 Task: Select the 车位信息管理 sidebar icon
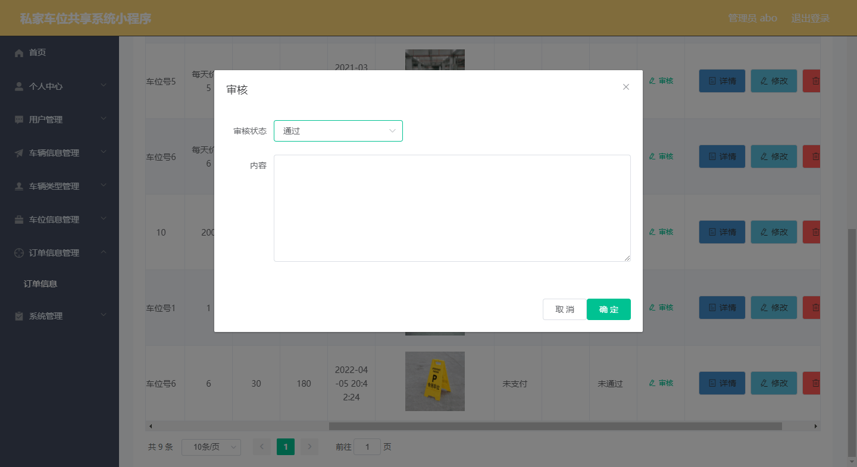(x=18, y=219)
